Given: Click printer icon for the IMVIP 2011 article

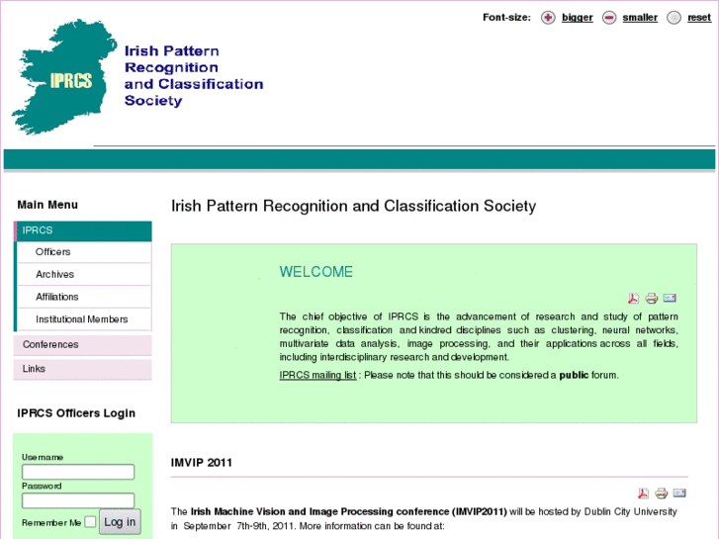Looking at the screenshot, I should (x=662, y=494).
